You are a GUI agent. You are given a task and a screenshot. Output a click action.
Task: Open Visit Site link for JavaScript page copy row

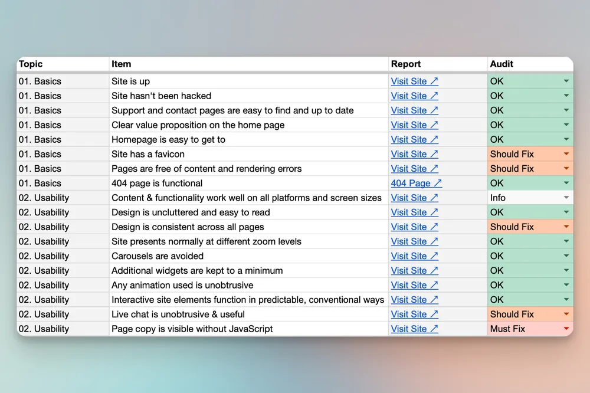414,329
